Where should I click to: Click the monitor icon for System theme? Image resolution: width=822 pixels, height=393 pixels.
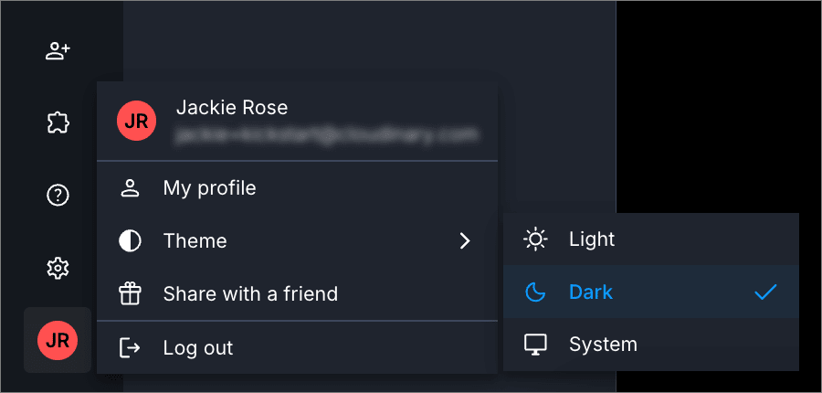tap(535, 345)
